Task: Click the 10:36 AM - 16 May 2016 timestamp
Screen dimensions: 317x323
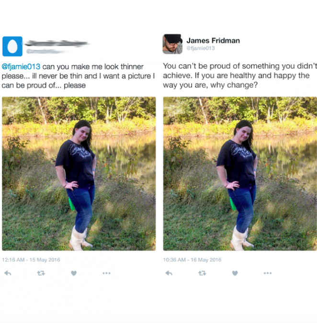Action: click(192, 260)
